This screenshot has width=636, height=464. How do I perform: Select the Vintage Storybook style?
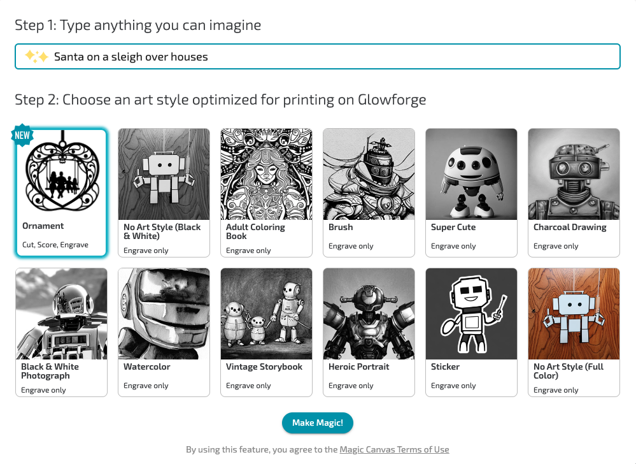(x=266, y=314)
